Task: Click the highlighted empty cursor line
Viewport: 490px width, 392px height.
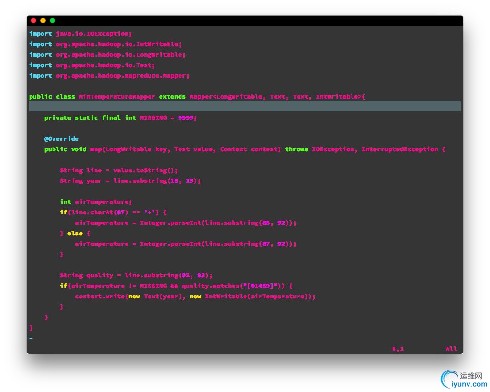Action: coord(245,106)
